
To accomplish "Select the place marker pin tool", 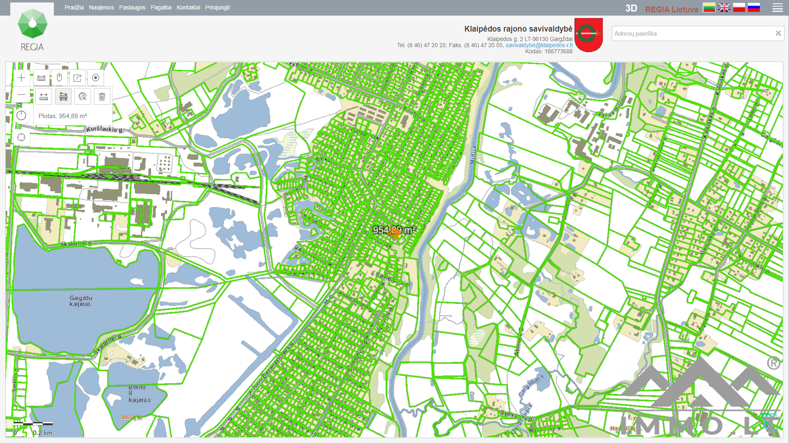I will 59,78.
